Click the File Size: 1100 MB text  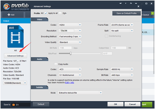[11, 79]
